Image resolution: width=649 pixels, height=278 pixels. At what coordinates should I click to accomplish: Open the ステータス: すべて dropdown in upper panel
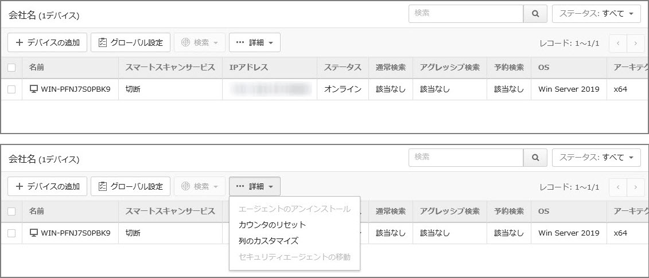[x=596, y=14]
